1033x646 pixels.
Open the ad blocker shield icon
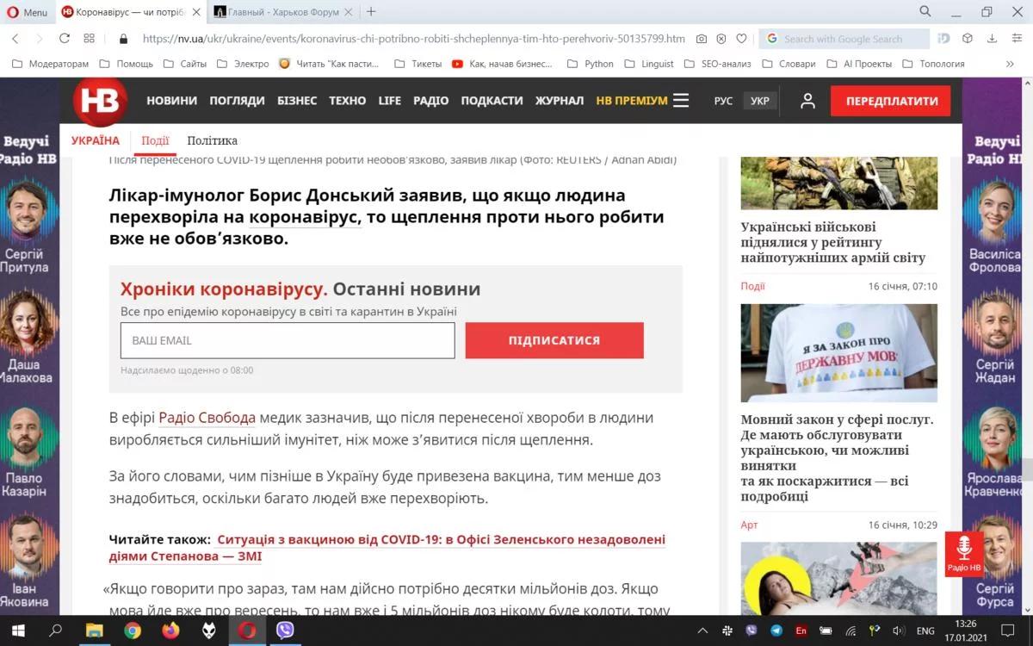tap(721, 39)
